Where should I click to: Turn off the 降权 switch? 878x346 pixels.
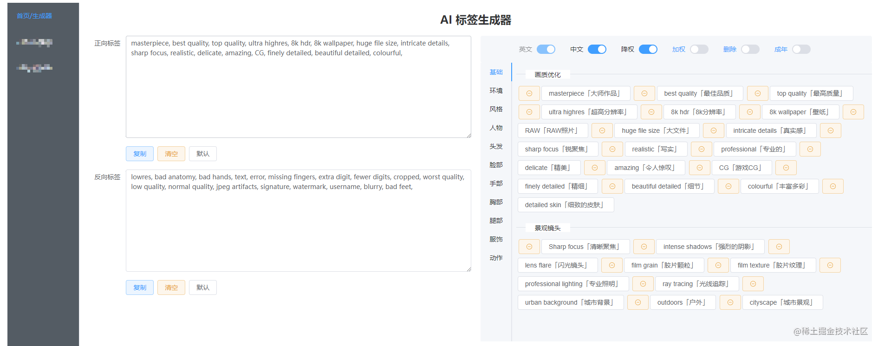coord(648,49)
